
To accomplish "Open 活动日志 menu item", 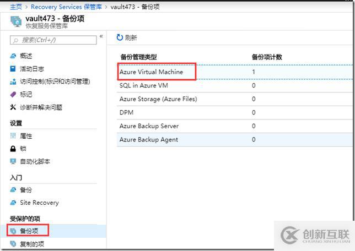I will pyautogui.click(x=32, y=69).
